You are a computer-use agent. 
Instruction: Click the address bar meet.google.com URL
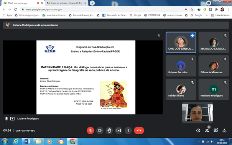44,10
